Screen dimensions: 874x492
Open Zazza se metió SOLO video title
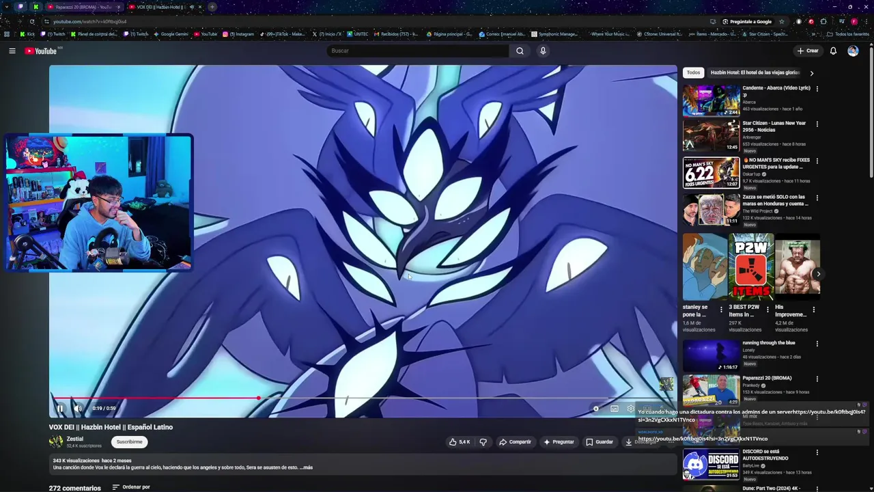[775, 200]
